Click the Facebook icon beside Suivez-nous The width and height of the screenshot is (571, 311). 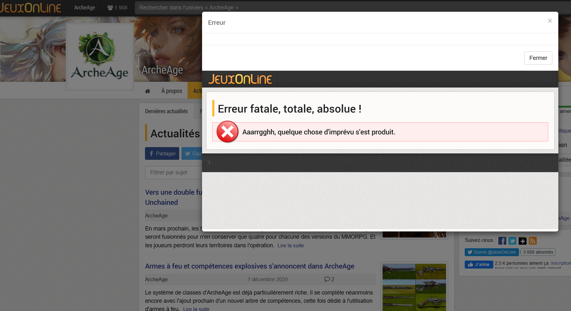(x=502, y=241)
